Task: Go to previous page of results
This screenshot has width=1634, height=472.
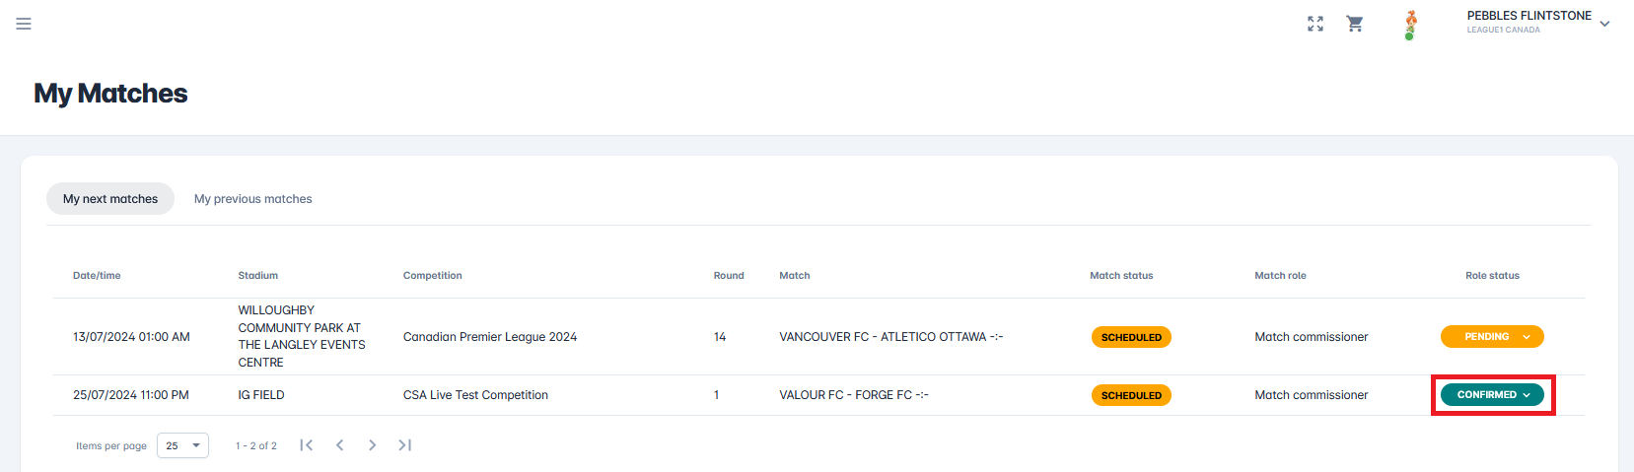Action: 339,445
